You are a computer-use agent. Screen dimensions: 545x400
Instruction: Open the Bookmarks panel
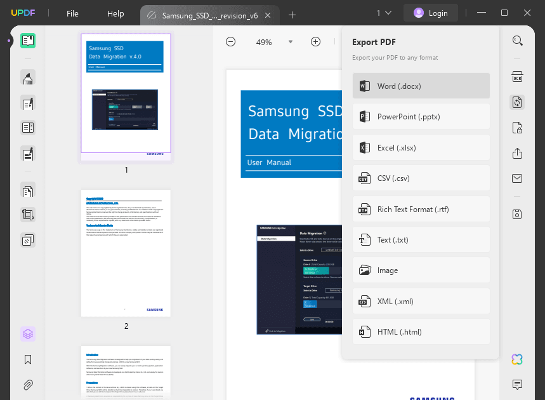28,359
